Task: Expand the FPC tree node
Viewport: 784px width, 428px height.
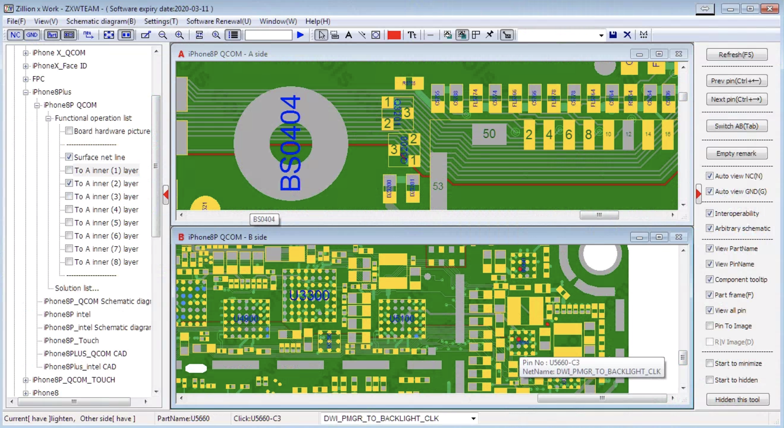Action: pyautogui.click(x=26, y=79)
